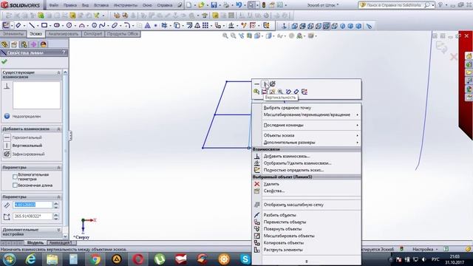Choose Добавить взаимосвязь in context menu
Viewport: 473px width, 266px height.
(287, 156)
